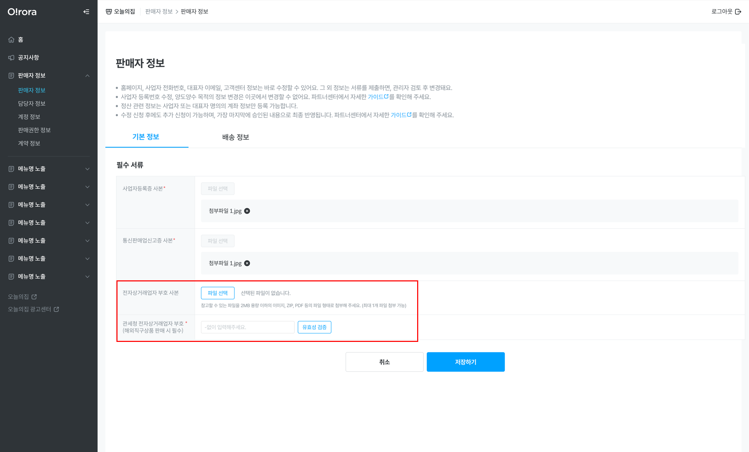Switch to the 배송 정보 tab
Viewport: 749px width, 452px height.
tap(236, 137)
